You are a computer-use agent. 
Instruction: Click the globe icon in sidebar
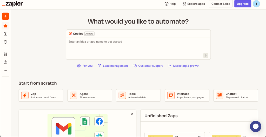[x=5, y=42]
